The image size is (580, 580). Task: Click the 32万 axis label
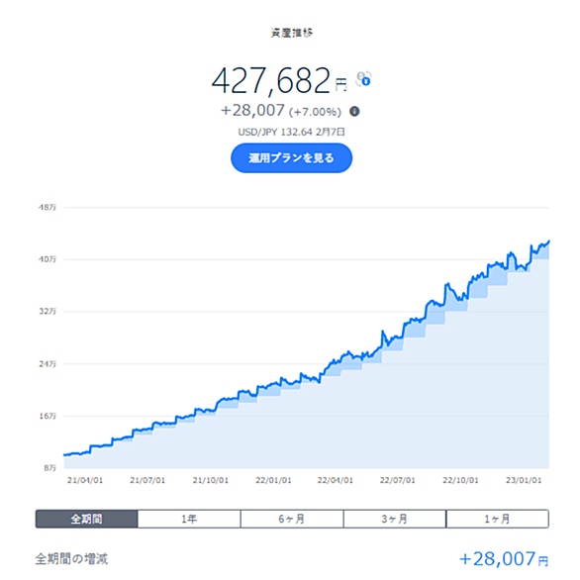(48, 312)
